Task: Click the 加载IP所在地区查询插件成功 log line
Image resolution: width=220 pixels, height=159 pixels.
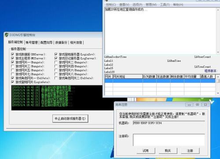Action: pyautogui.click(x=126, y=10)
